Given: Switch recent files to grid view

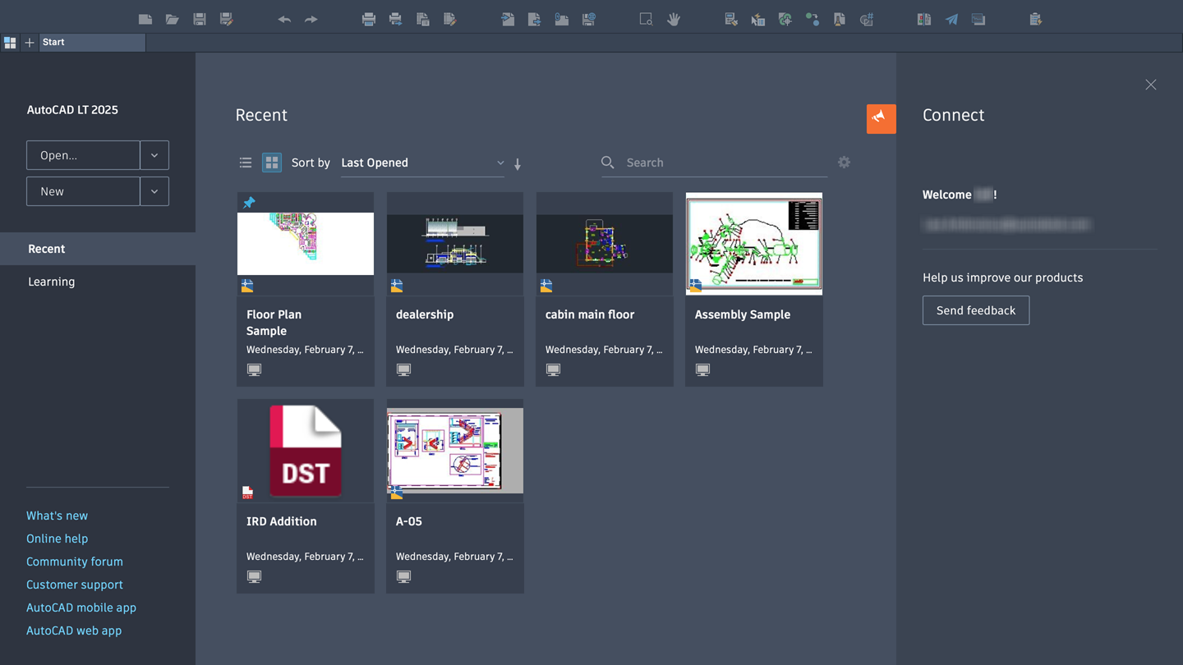Looking at the screenshot, I should (272, 163).
